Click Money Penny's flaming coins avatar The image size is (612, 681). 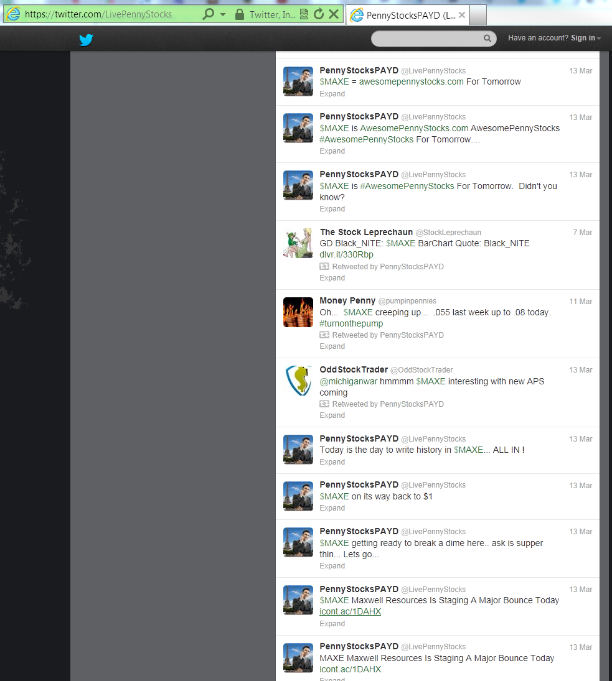click(298, 312)
